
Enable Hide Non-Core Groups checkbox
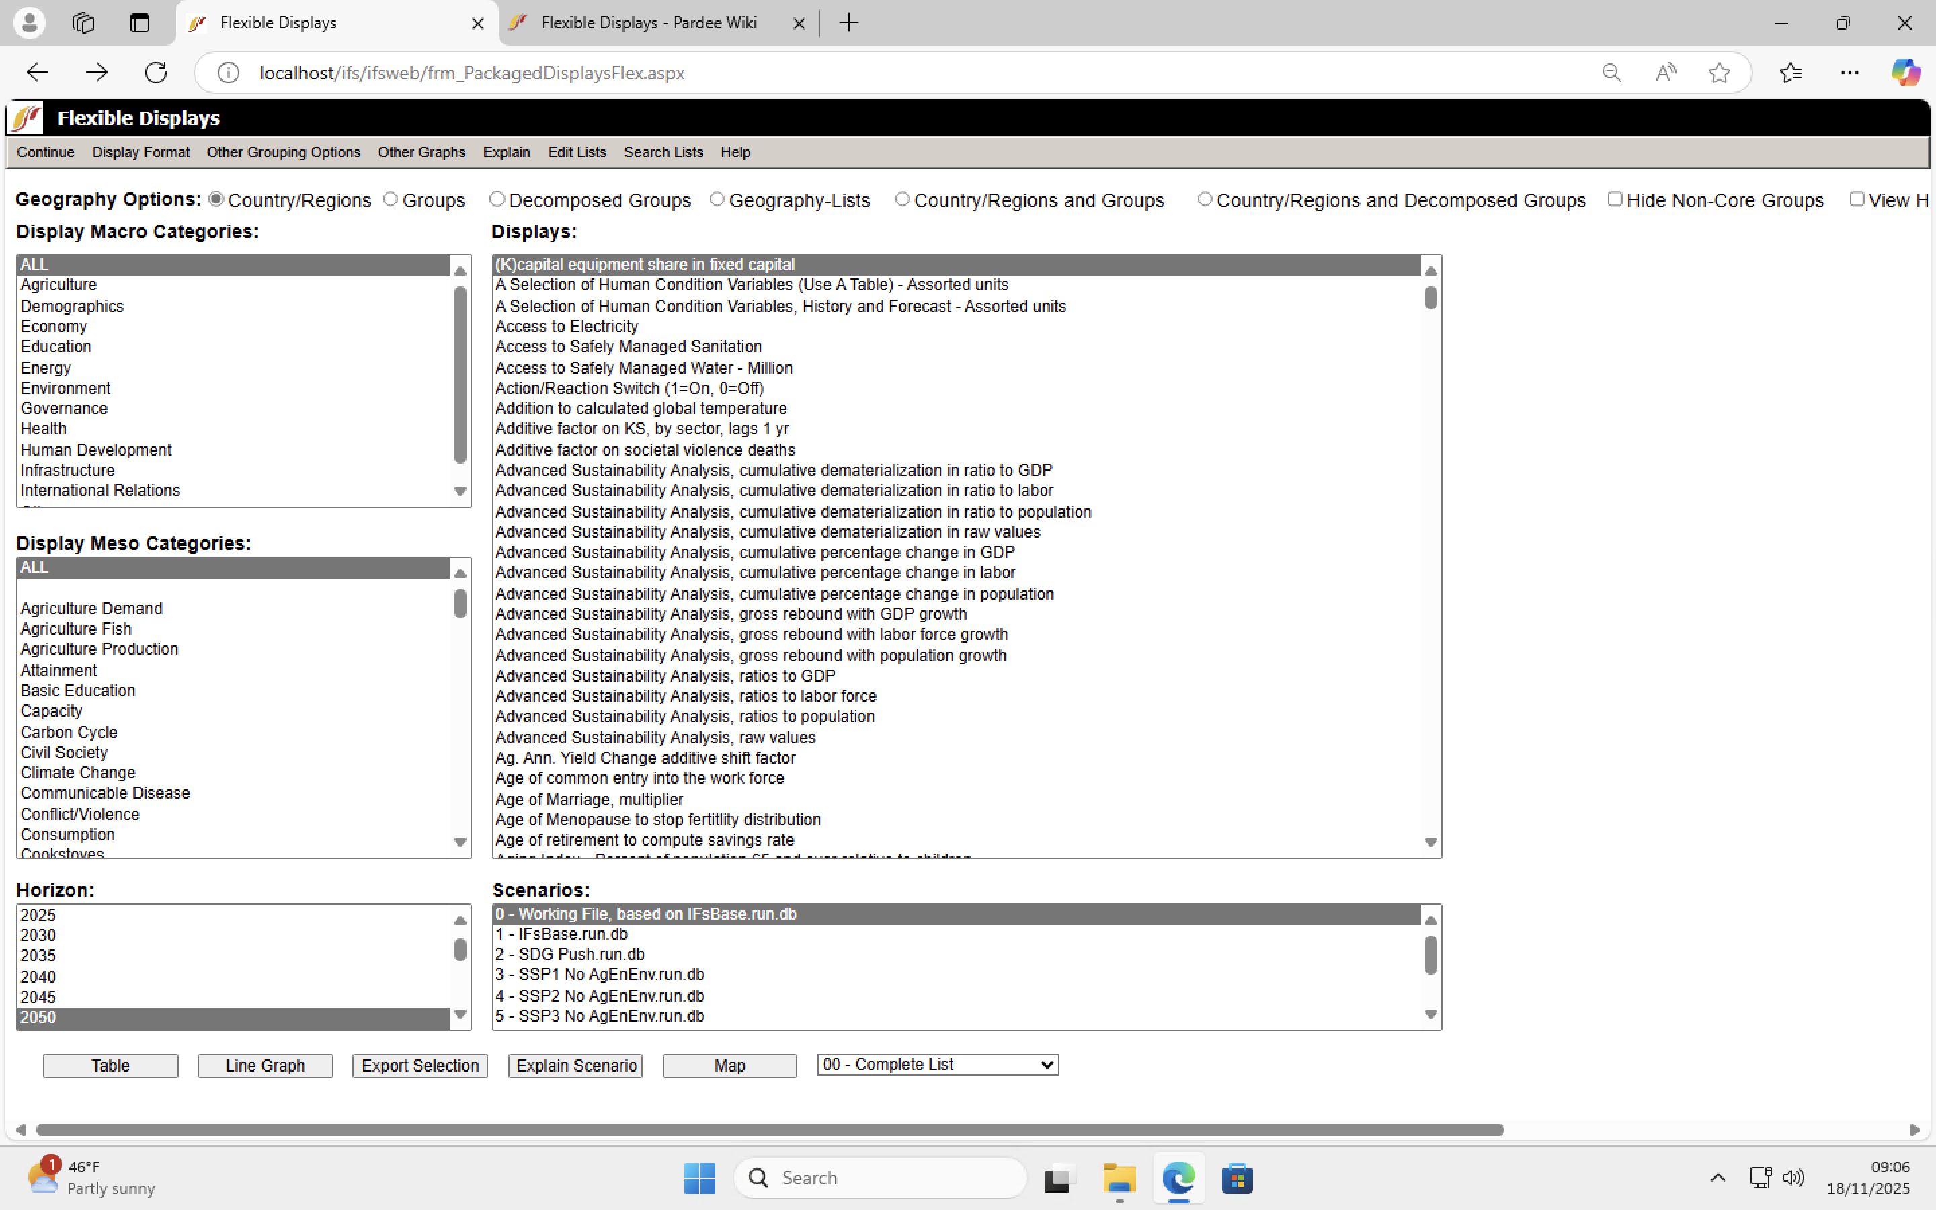coord(1615,199)
